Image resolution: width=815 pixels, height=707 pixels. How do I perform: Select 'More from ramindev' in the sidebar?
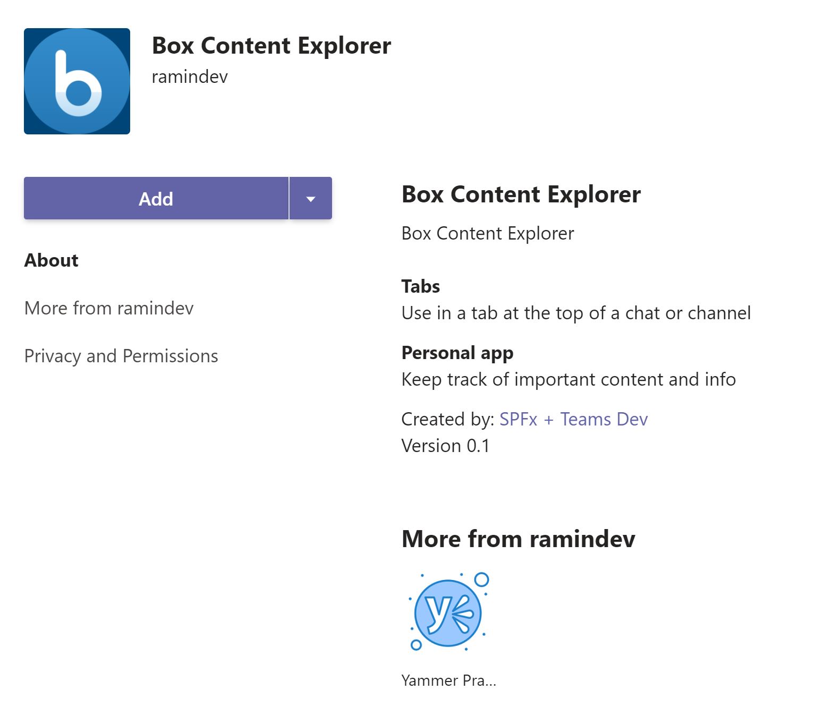click(109, 308)
